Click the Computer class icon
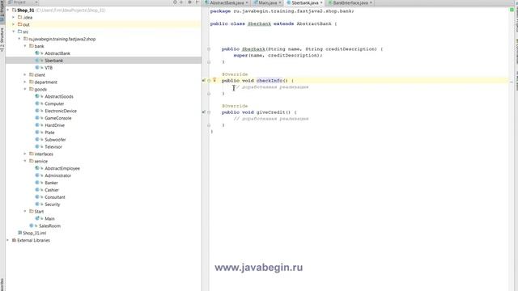 pyautogui.click(x=37, y=103)
